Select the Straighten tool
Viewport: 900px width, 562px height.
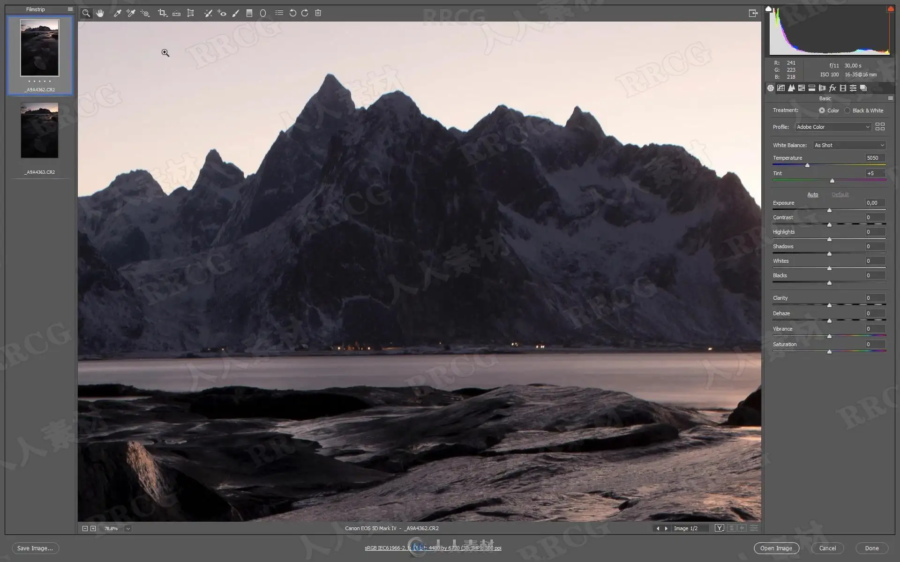click(176, 13)
